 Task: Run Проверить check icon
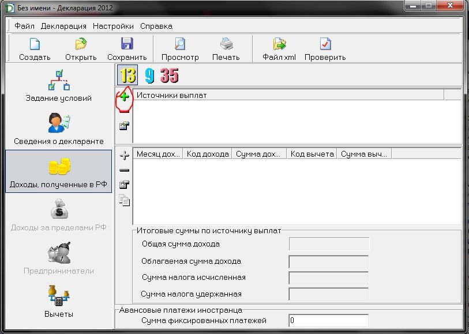(x=325, y=49)
